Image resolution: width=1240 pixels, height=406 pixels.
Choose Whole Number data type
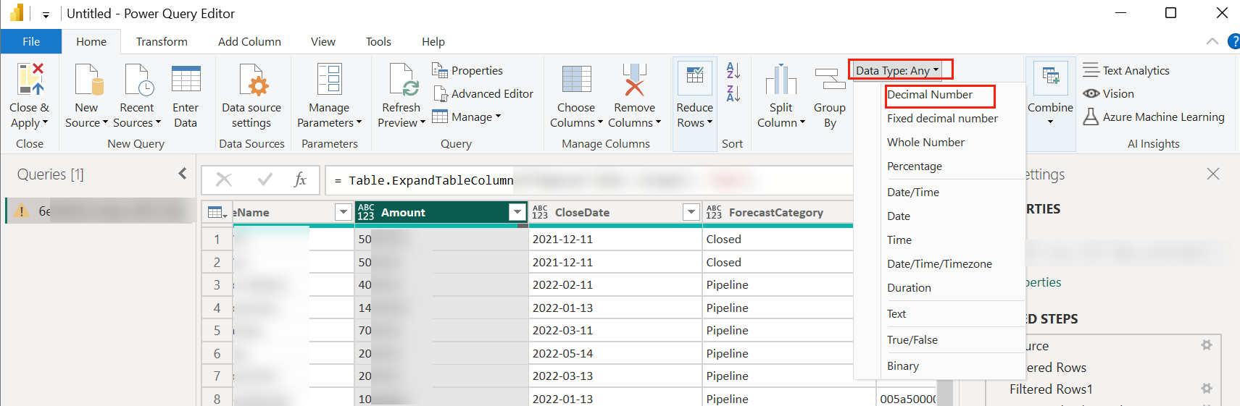click(940, 142)
